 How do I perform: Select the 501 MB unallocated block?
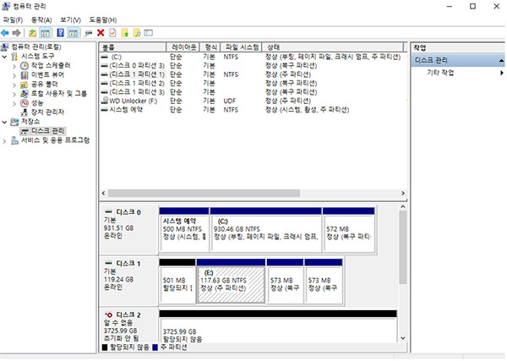pos(177,281)
